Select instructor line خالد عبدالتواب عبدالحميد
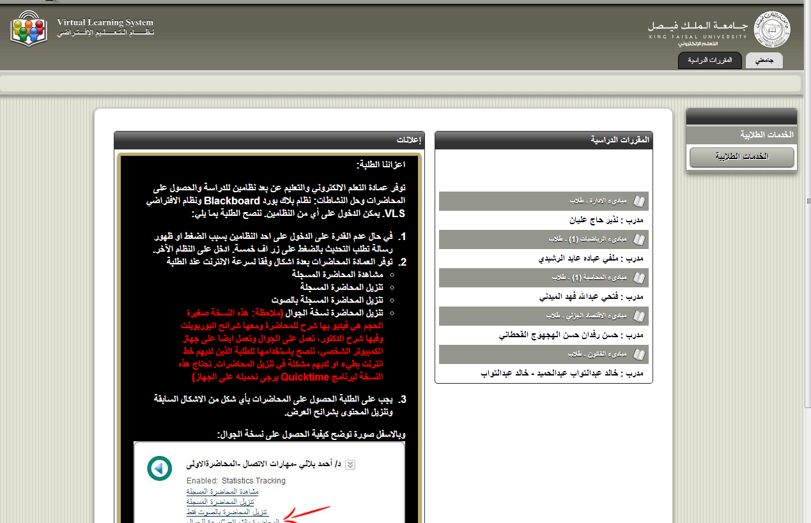 (x=562, y=373)
